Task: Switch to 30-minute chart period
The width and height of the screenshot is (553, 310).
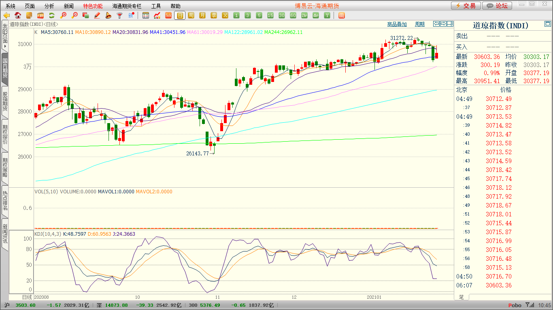Action: click(x=282, y=15)
